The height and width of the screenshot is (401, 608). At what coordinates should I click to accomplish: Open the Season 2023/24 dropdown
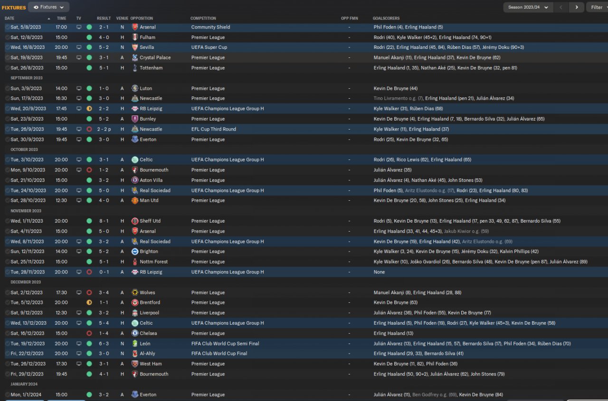click(x=528, y=7)
